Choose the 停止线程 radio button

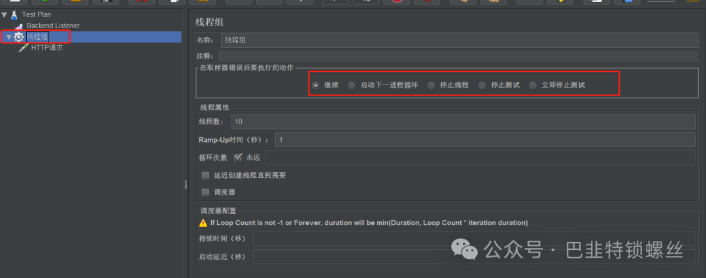[431, 84]
